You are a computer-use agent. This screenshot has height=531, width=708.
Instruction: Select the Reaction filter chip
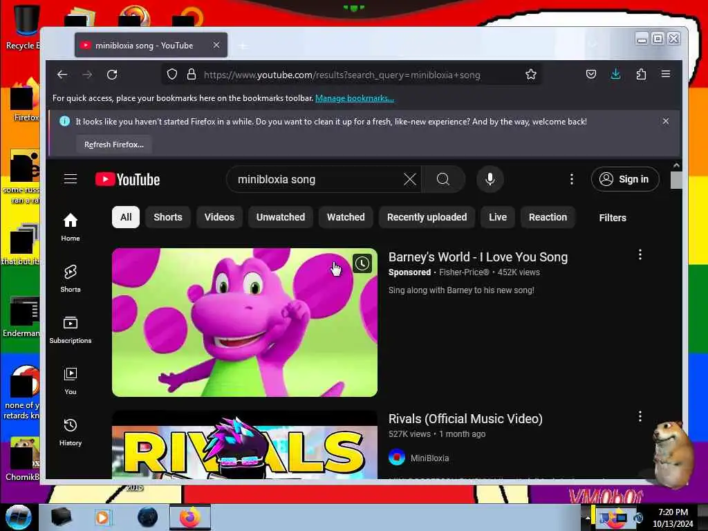pos(548,217)
